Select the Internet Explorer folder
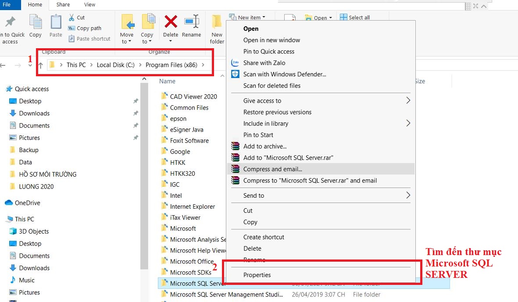 [x=192, y=206]
